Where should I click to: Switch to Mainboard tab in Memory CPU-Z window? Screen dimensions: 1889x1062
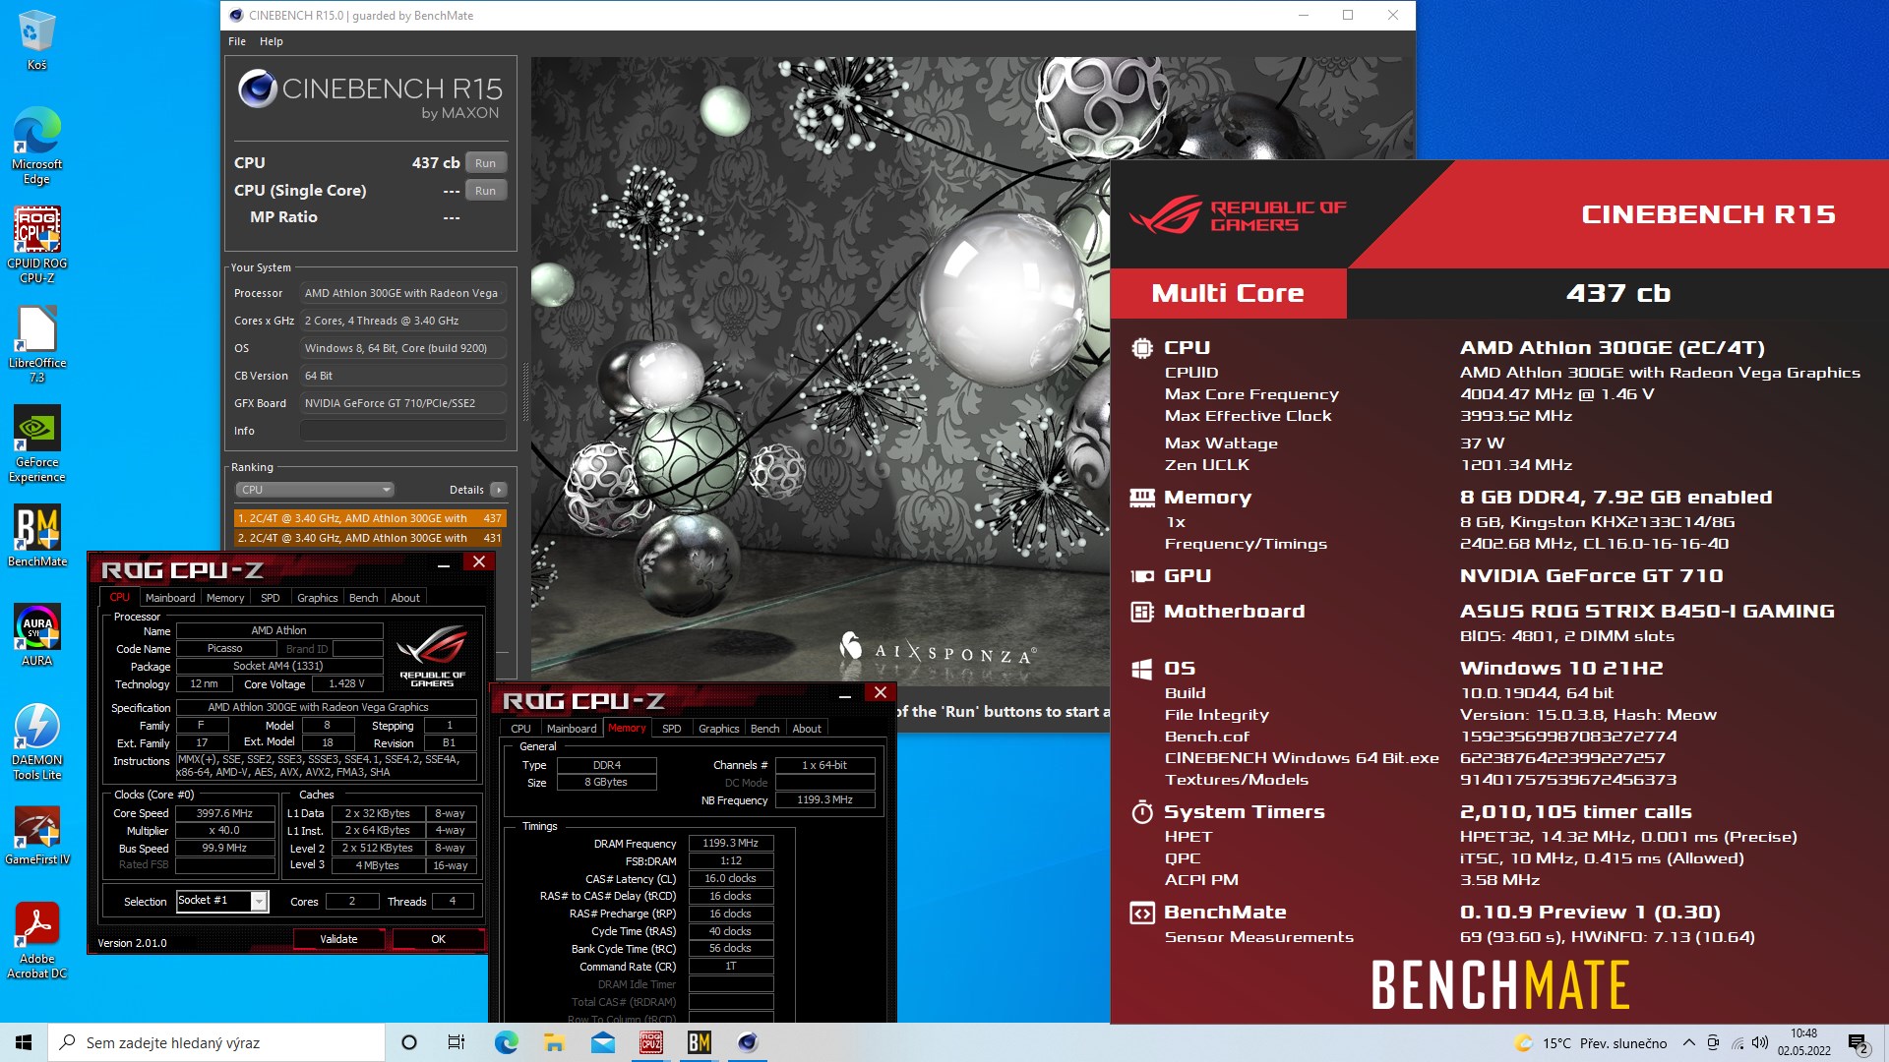572,729
